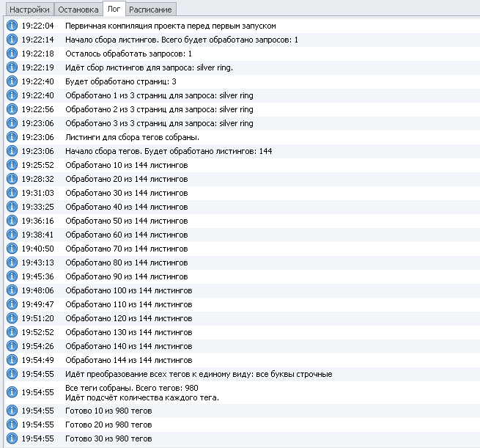
Task: Click timestamp 19:52:52
Action: coord(37,333)
